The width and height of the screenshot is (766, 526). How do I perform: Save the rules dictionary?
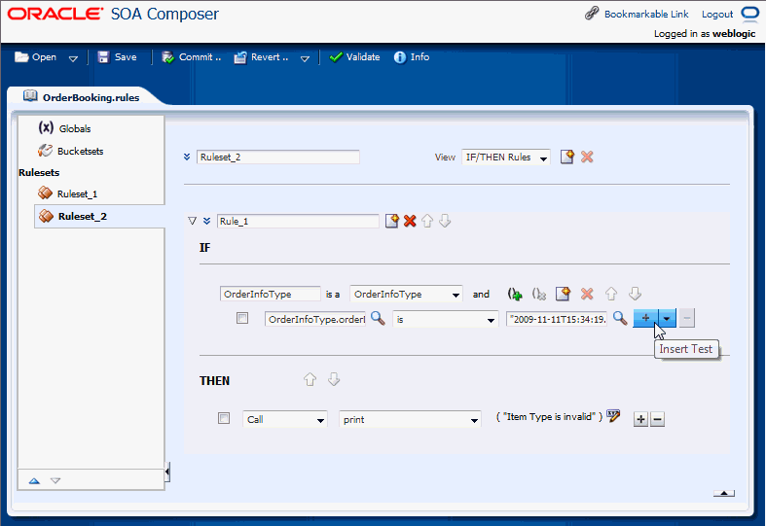117,57
